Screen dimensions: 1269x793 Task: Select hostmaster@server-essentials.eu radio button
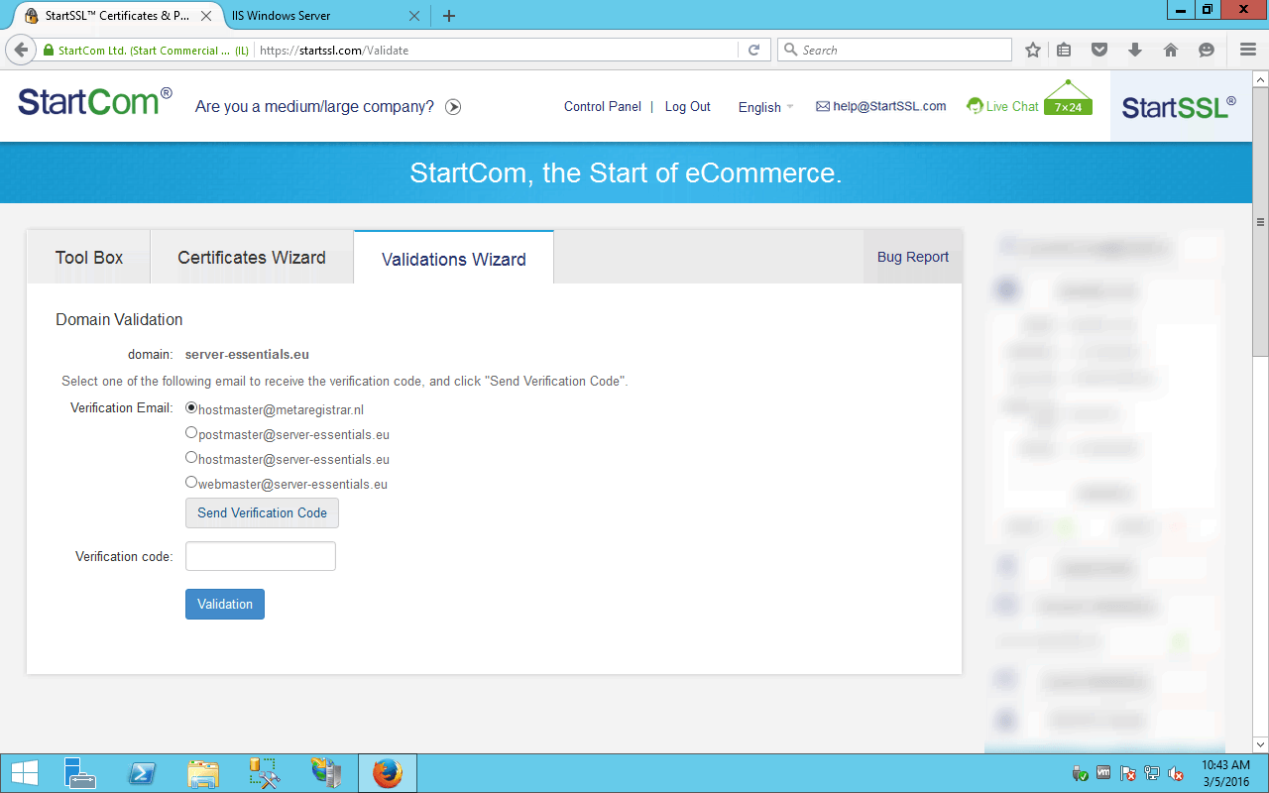[191, 457]
